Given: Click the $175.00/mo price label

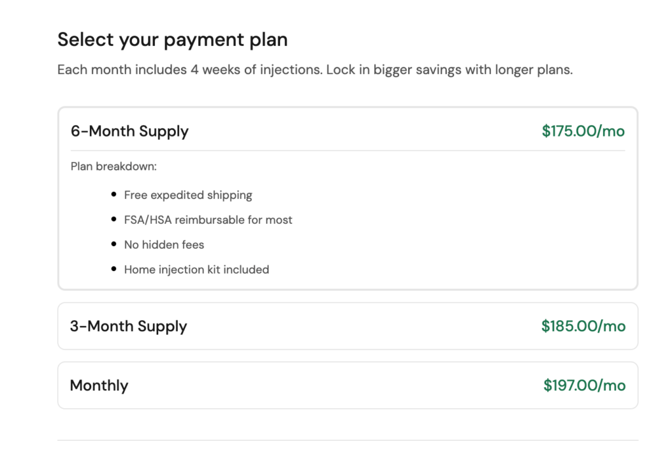Looking at the screenshot, I should (583, 131).
